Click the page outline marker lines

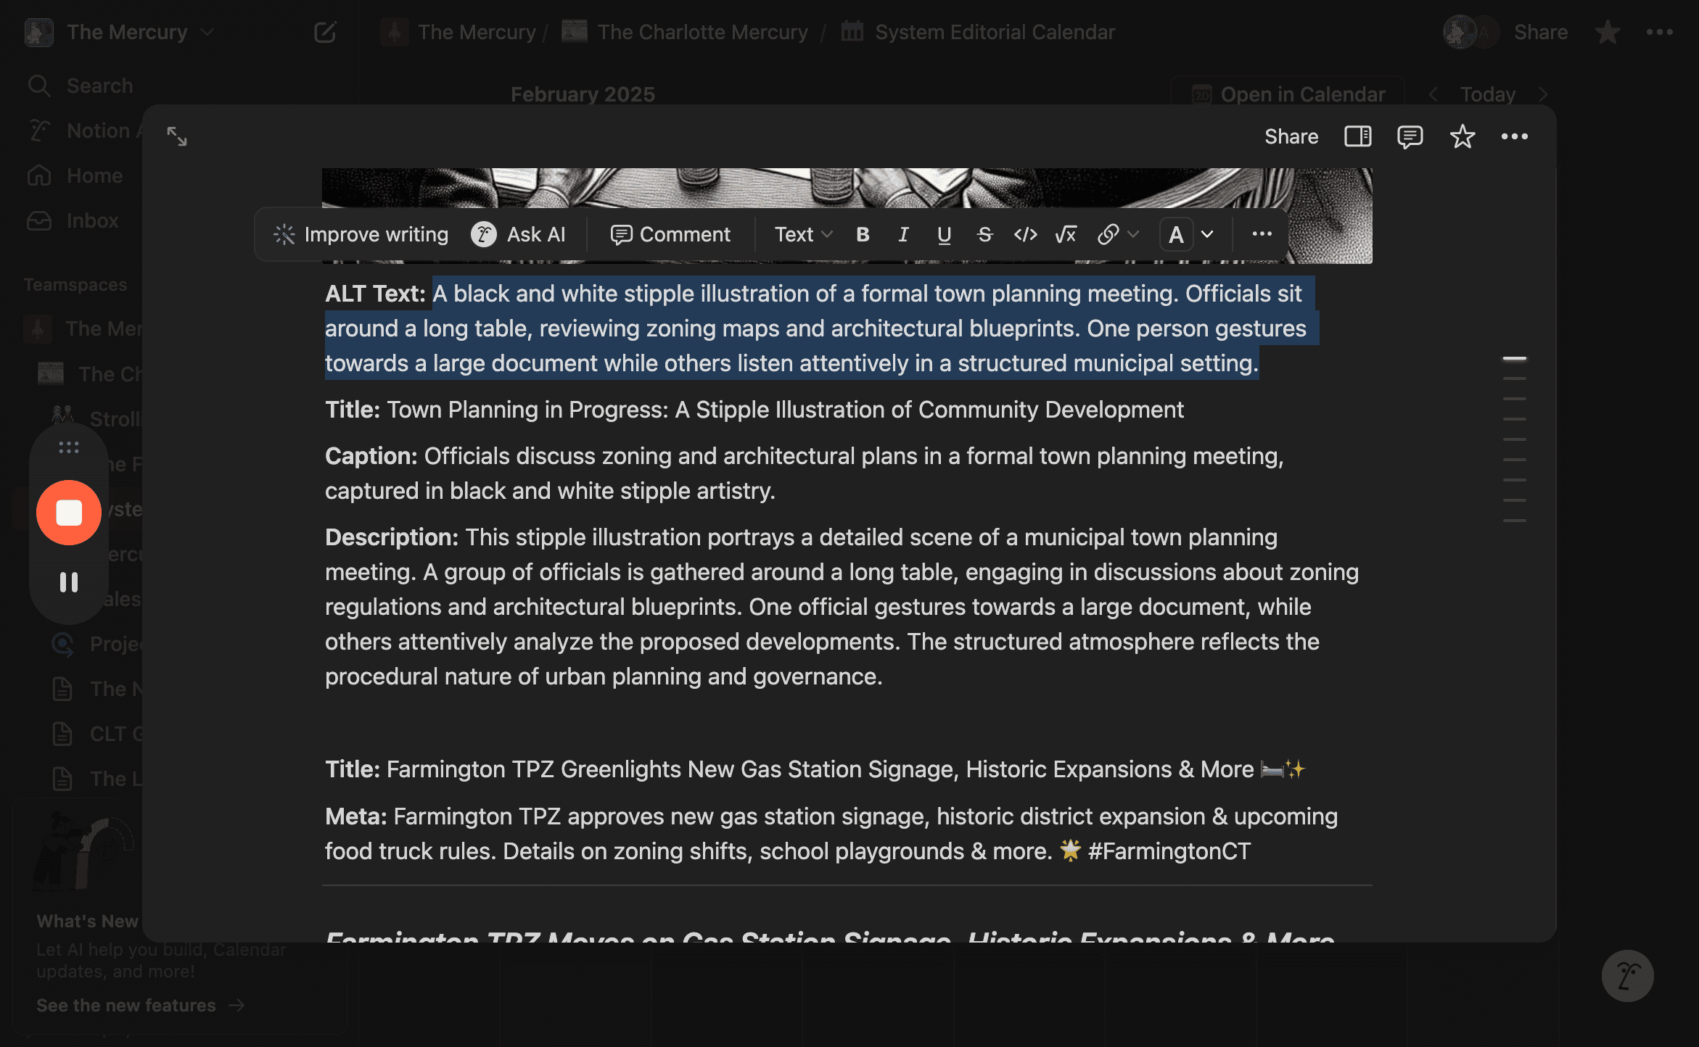coord(1514,439)
